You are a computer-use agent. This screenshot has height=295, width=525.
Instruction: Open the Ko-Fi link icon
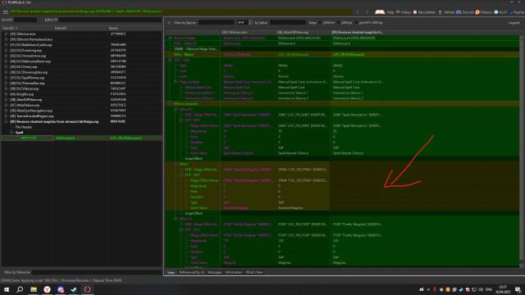tap(496, 12)
